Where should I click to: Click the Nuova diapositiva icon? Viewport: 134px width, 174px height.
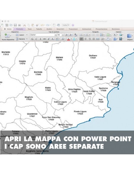pyautogui.click(x=7, y=36)
